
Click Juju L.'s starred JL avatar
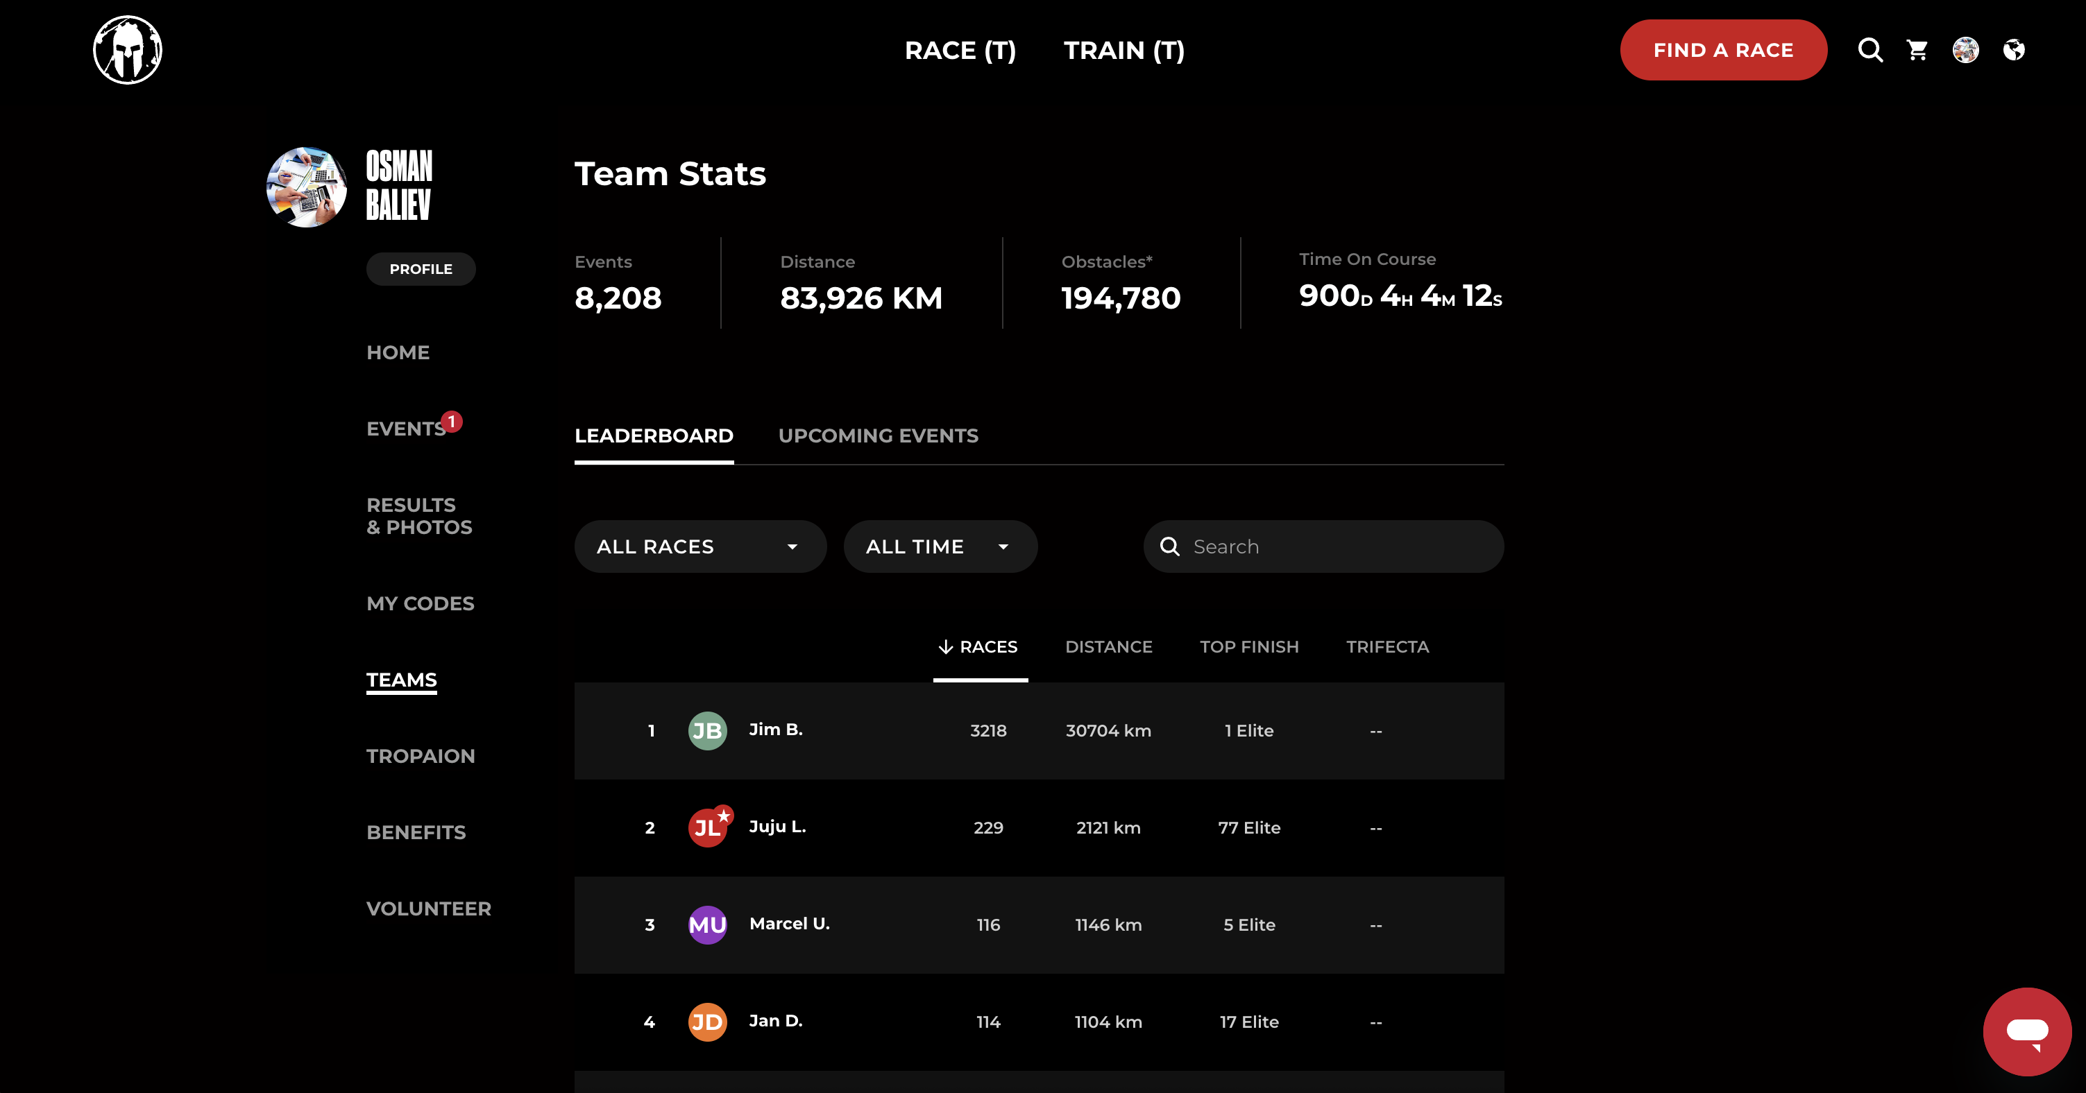[x=707, y=827]
